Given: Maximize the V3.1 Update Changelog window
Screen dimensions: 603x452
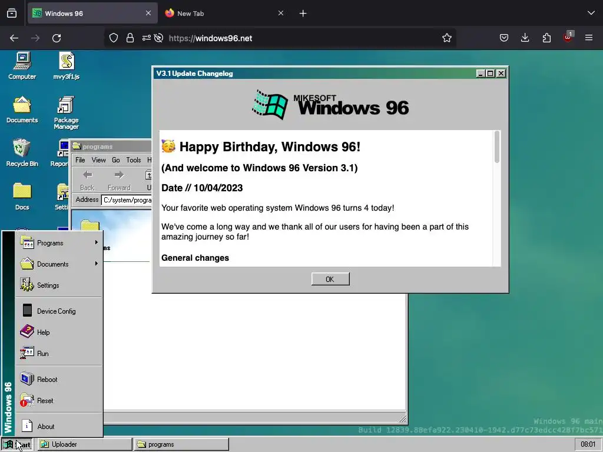Looking at the screenshot, I should coord(491,74).
